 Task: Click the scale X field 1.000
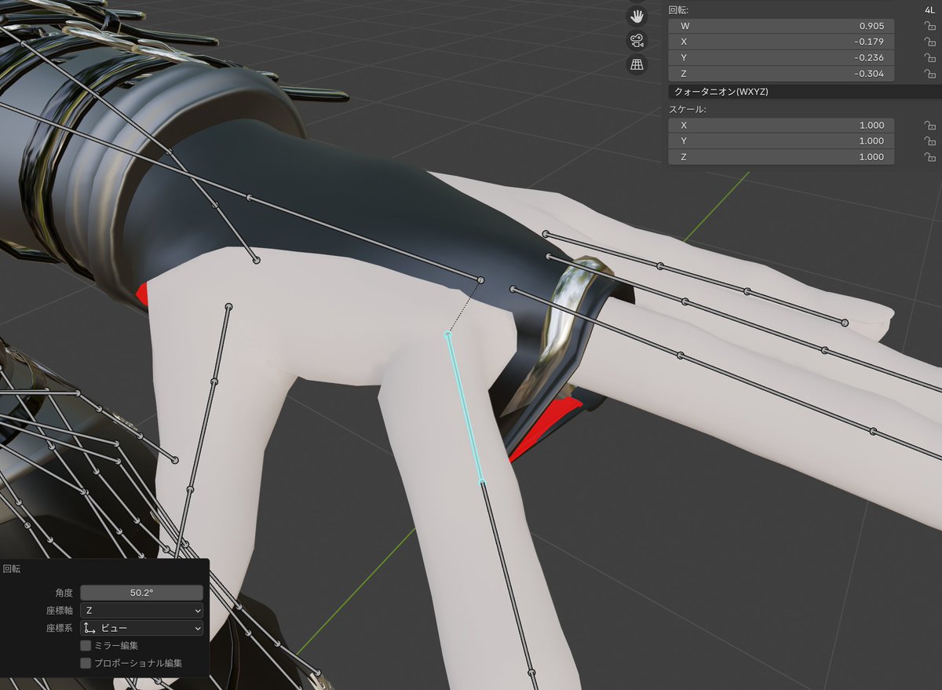tap(781, 126)
